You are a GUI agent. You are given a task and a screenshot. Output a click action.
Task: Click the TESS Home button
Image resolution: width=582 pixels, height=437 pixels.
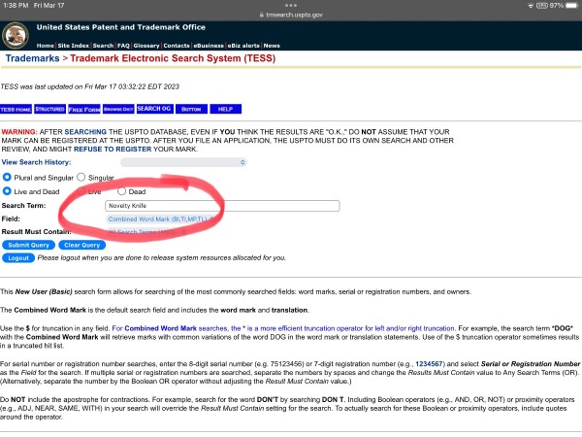16,109
